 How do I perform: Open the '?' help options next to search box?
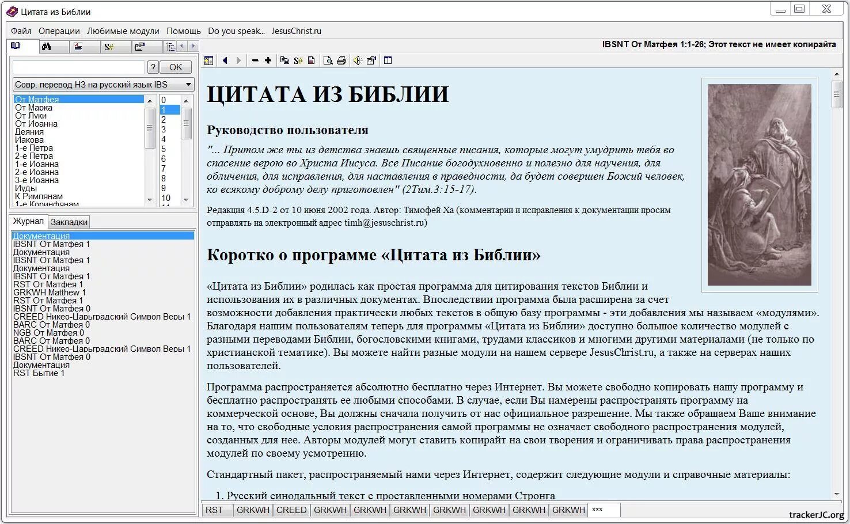pyautogui.click(x=153, y=67)
